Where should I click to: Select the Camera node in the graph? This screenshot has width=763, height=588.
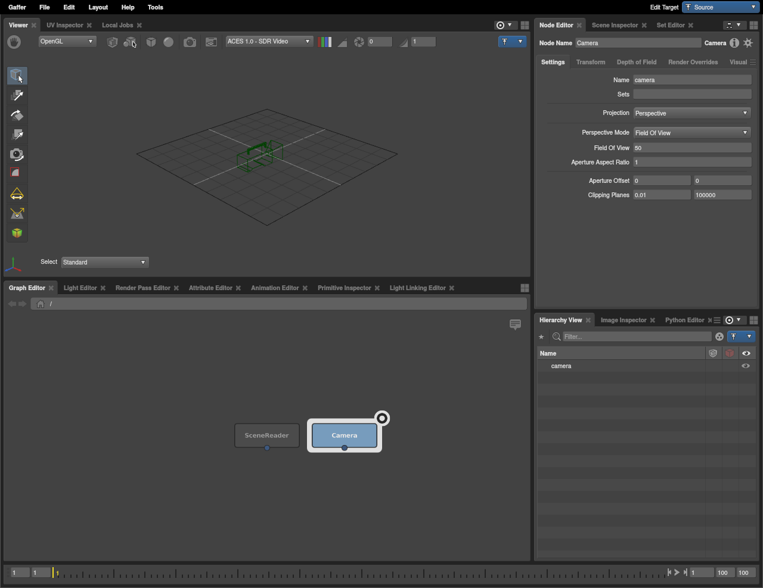point(345,435)
